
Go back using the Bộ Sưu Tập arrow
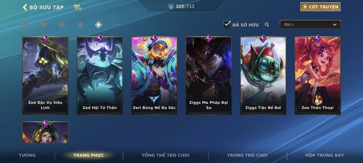25,7
